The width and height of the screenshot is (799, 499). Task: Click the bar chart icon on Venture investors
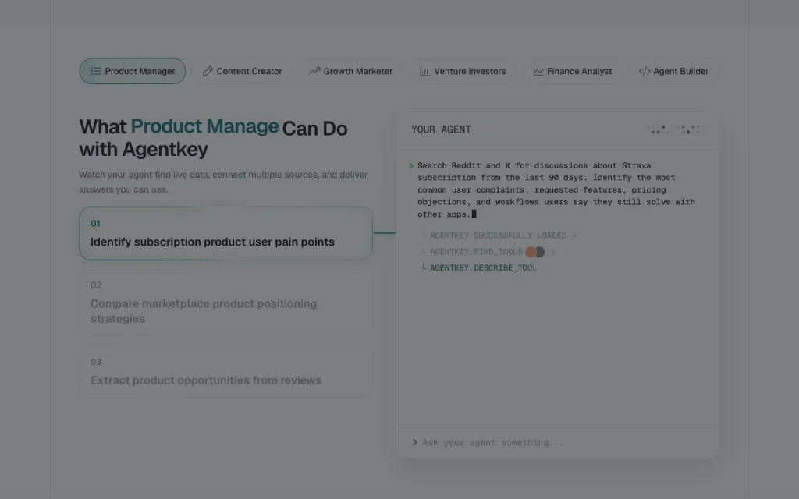pyautogui.click(x=424, y=71)
